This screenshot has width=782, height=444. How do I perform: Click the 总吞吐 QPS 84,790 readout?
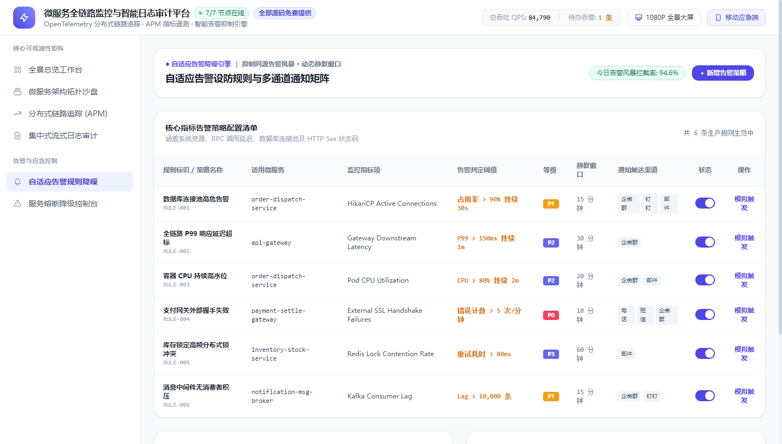520,18
